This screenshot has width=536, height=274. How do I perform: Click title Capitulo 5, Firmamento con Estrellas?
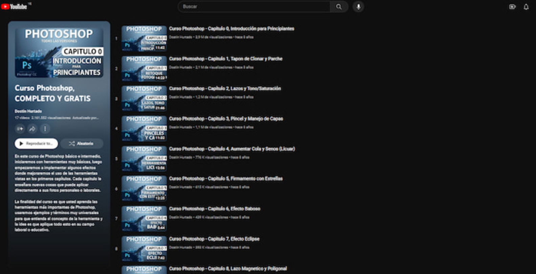click(226, 179)
